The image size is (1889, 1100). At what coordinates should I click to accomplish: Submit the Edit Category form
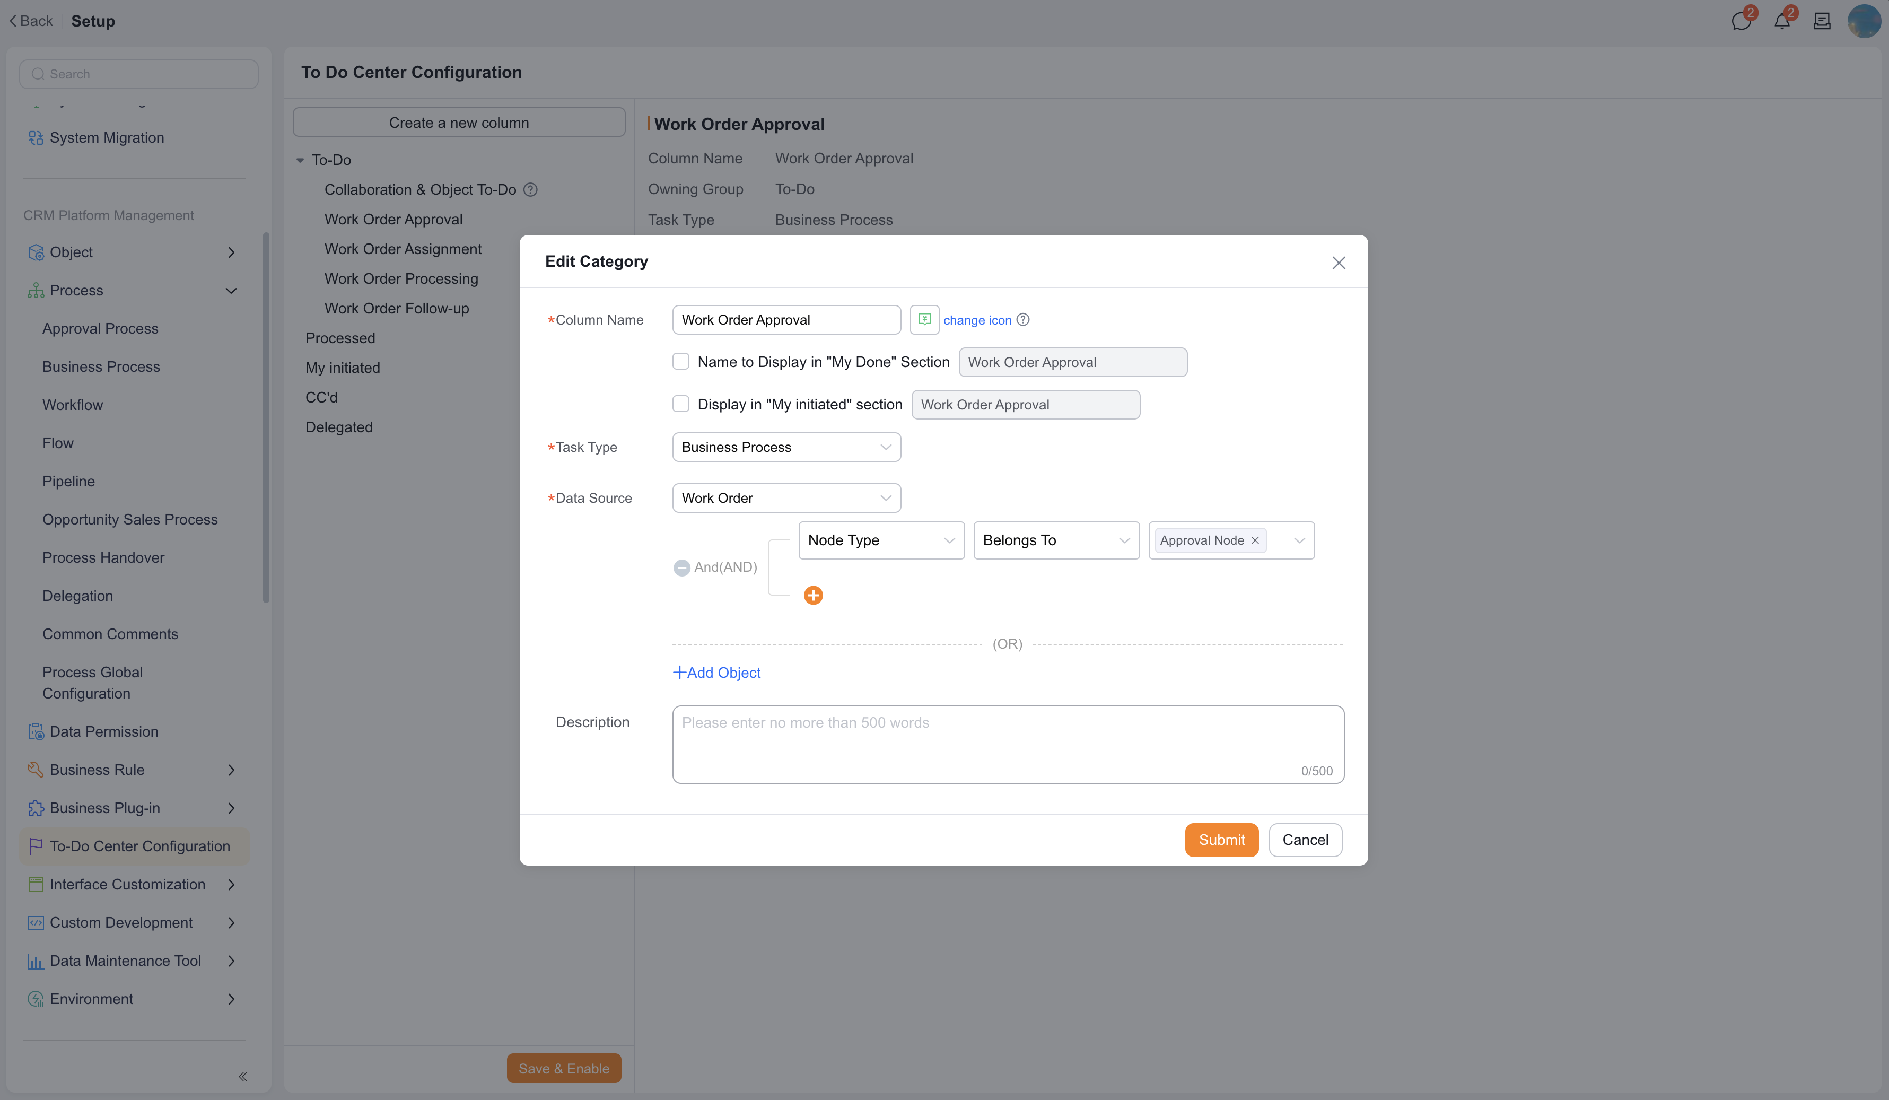click(1221, 840)
